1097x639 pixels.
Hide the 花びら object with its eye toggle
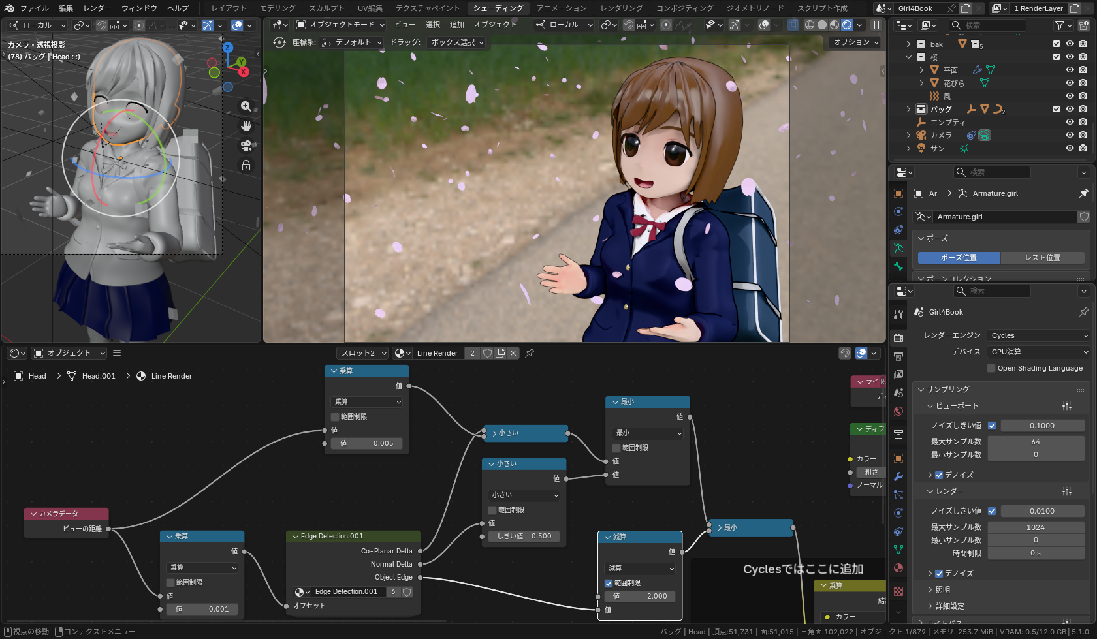[1070, 83]
